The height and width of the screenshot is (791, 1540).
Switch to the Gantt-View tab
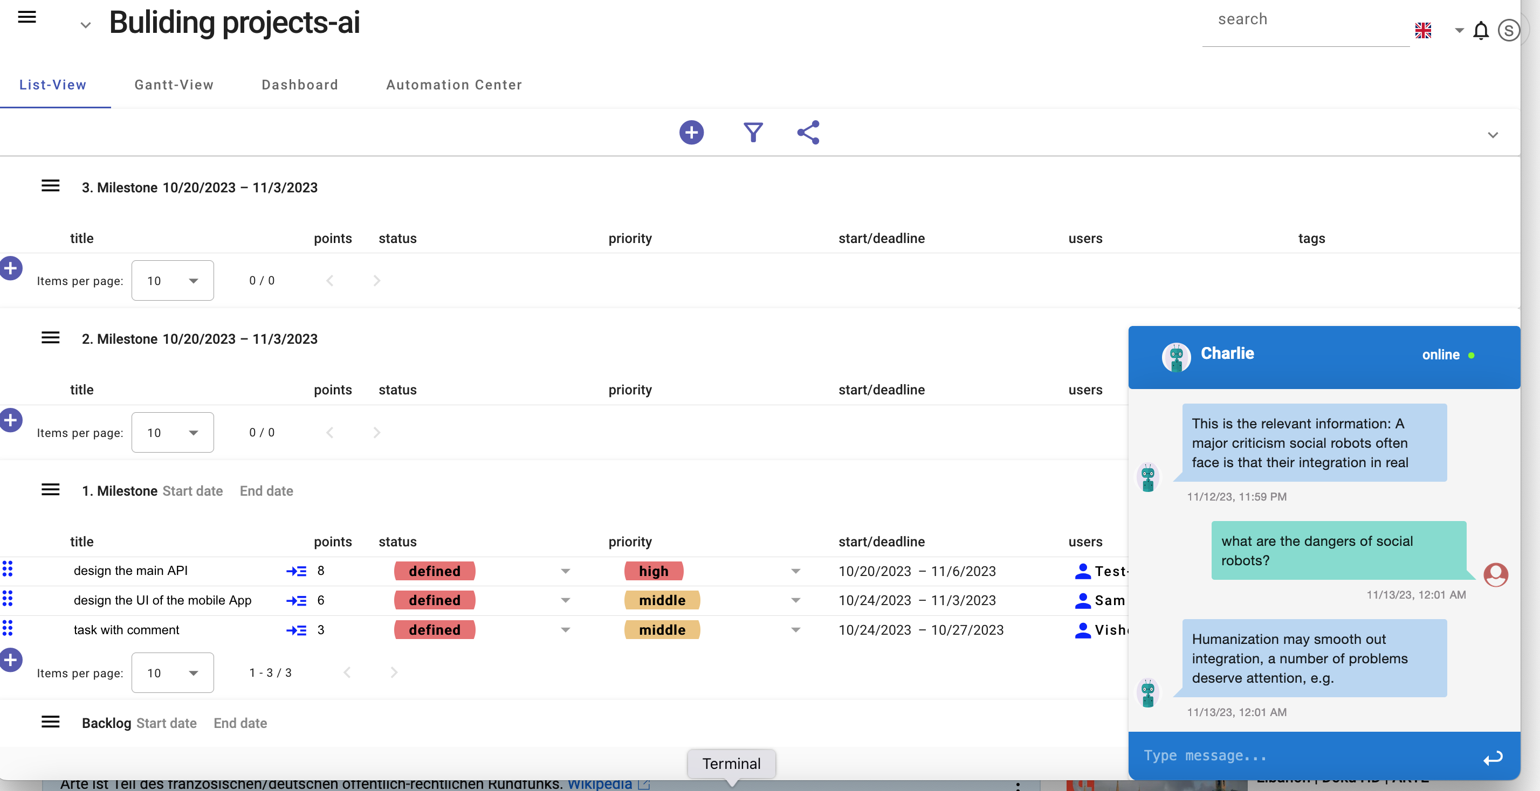point(174,85)
